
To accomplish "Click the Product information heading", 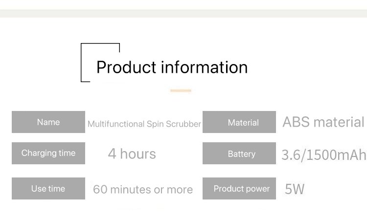I will 172,67.
